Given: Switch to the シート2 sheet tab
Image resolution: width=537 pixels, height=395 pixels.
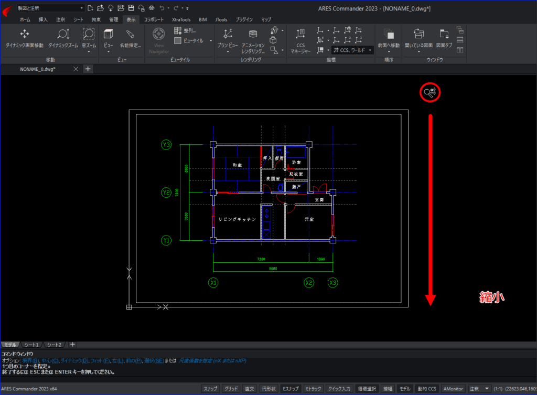Looking at the screenshot, I should point(54,345).
